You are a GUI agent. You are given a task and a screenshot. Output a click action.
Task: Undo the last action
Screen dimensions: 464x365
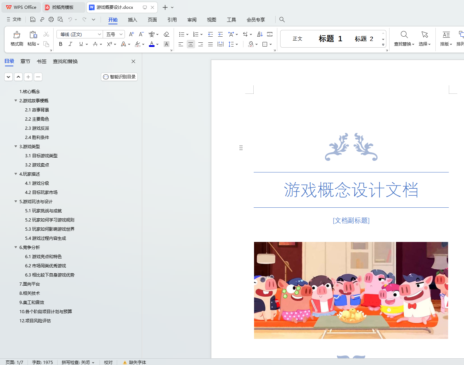(70, 19)
